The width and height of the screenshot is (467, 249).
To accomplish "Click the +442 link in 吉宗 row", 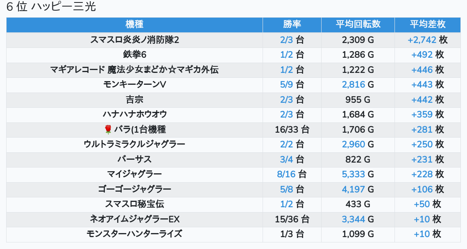I will (422, 100).
